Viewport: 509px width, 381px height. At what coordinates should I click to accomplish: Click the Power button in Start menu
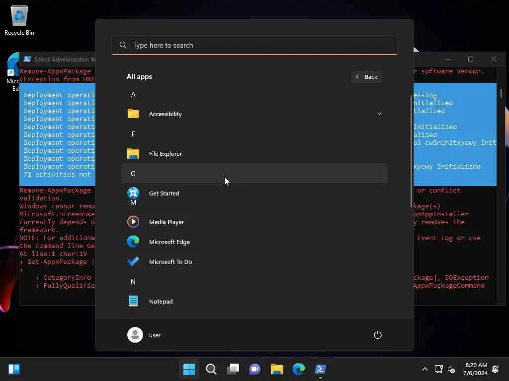click(x=378, y=335)
